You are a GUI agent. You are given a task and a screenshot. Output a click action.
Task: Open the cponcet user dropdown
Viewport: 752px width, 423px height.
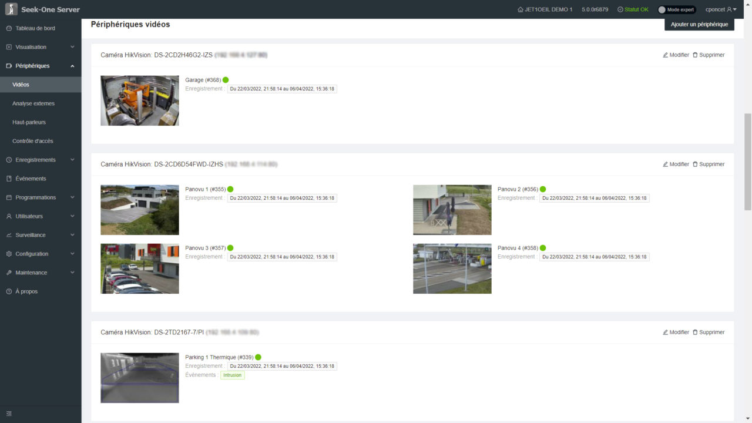(x=721, y=9)
